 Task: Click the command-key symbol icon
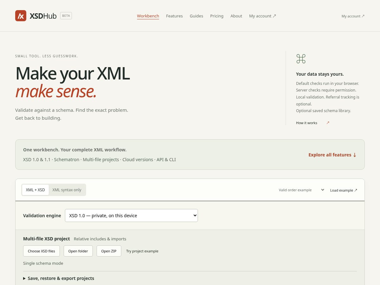coord(301,59)
